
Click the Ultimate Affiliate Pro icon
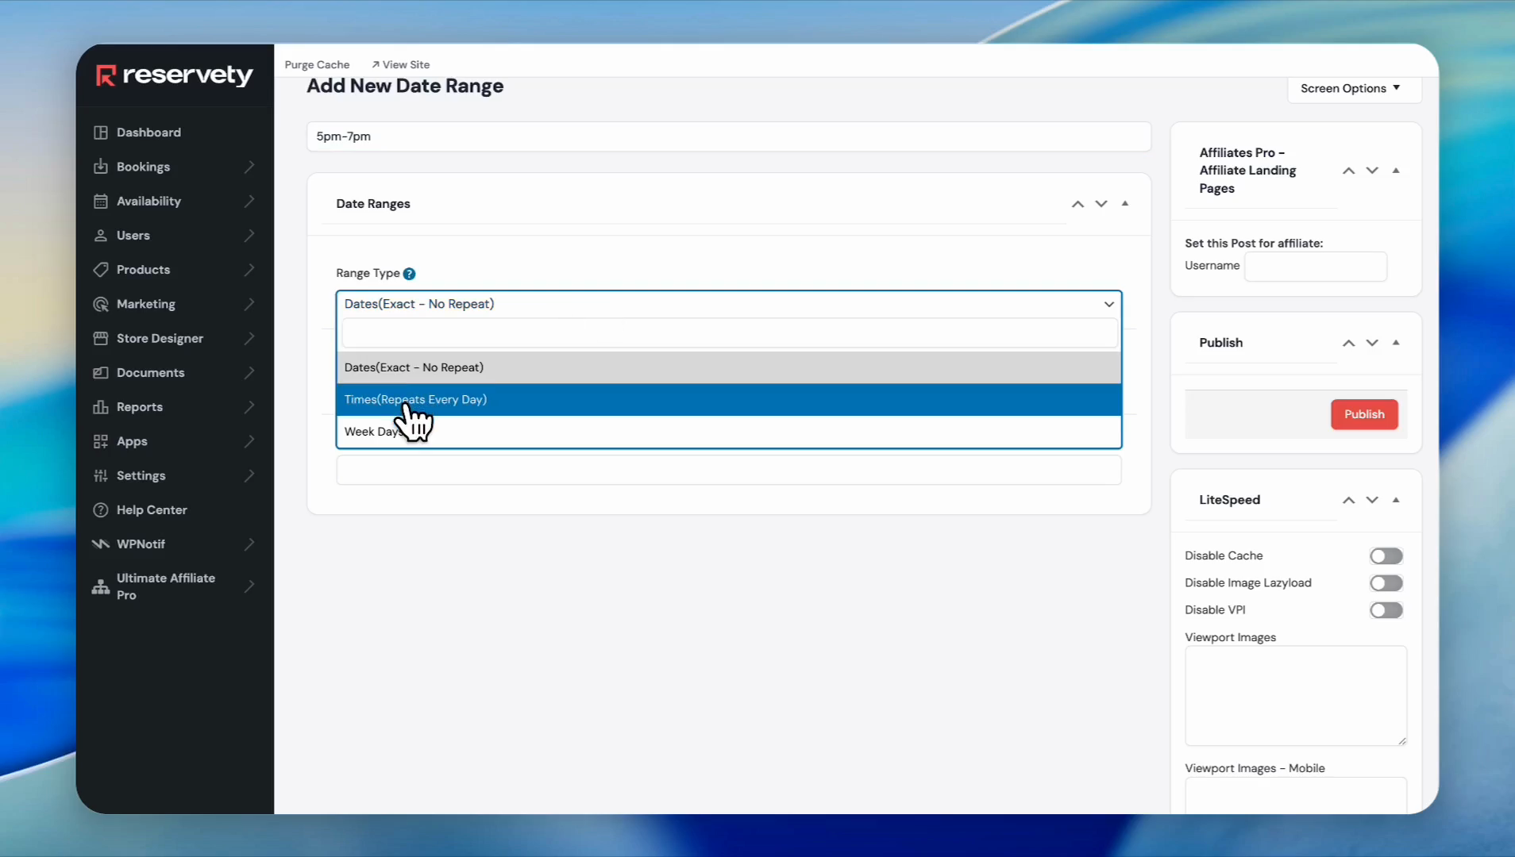click(x=101, y=587)
